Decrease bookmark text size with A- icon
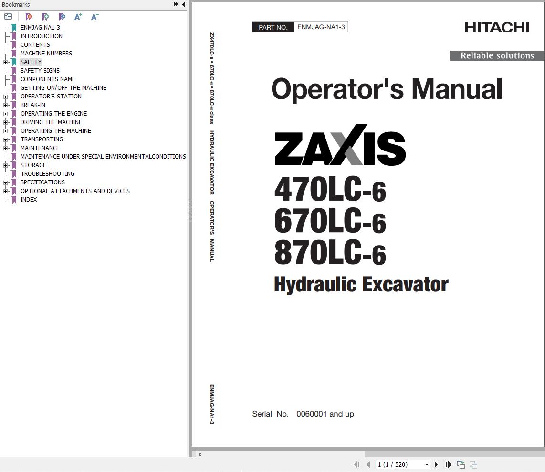545x472 pixels. pos(94,16)
